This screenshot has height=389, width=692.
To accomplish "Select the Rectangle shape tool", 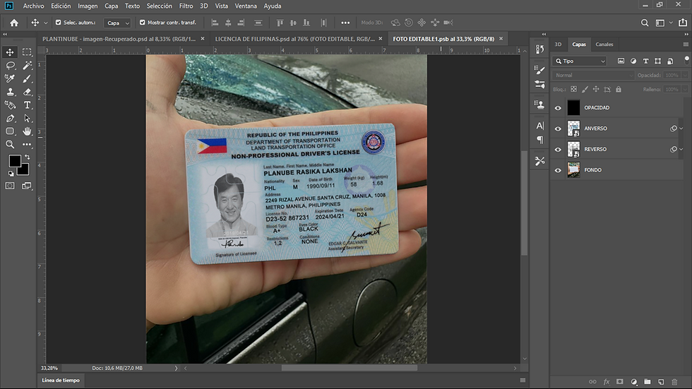I will 10,131.
